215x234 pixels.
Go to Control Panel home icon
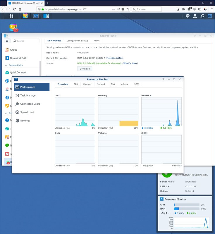click(x=7, y=41)
